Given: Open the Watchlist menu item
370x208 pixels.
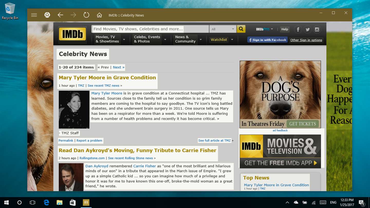Looking at the screenshot, I should click(x=219, y=40).
